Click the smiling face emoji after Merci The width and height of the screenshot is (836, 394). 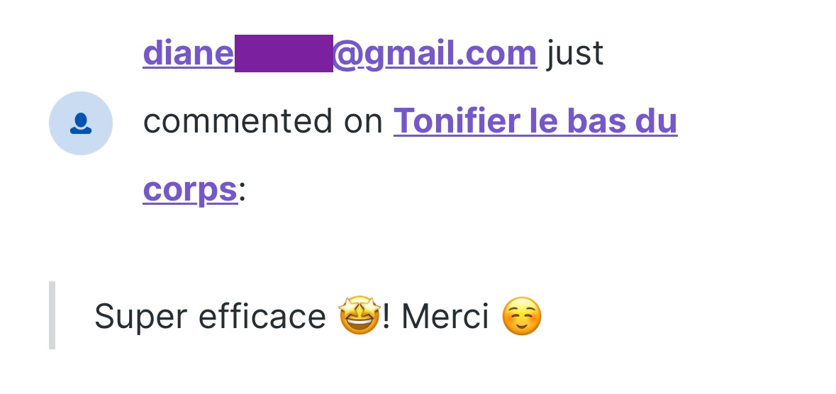(x=521, y=316)
